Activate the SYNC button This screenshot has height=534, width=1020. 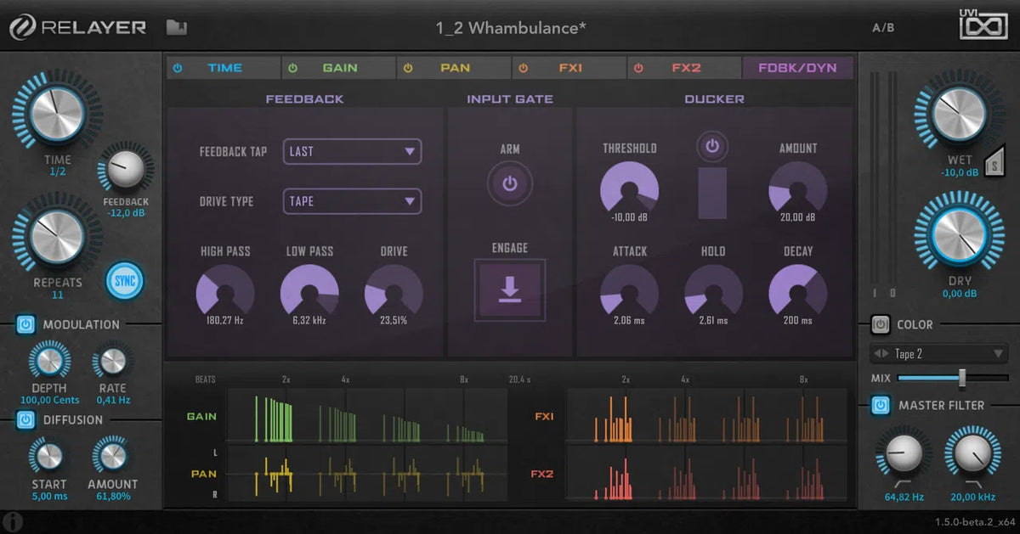[x=124, y=281]
